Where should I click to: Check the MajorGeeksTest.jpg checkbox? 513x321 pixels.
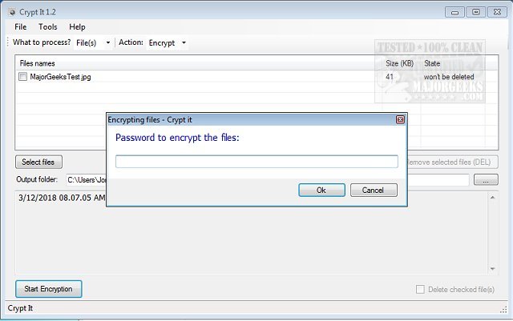(23, 77)
